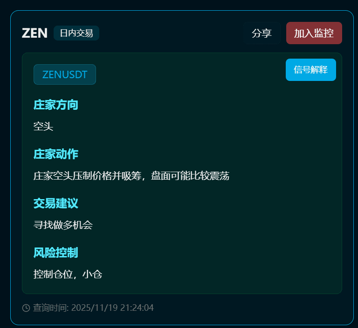
Task: Click the 2025/11/19 date value
Action: (x=95, y=308)
